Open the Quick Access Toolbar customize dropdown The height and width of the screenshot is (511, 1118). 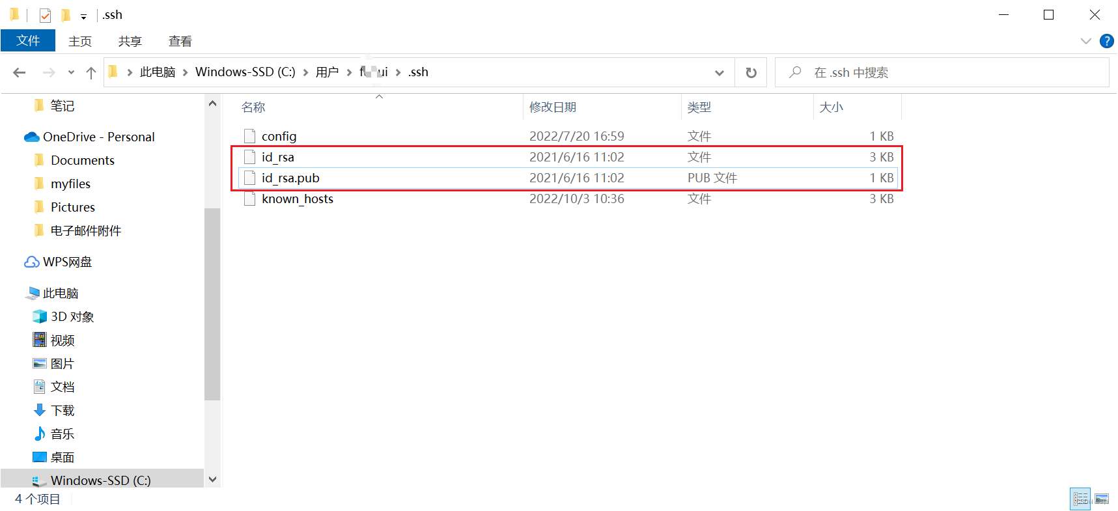[83, 16]
